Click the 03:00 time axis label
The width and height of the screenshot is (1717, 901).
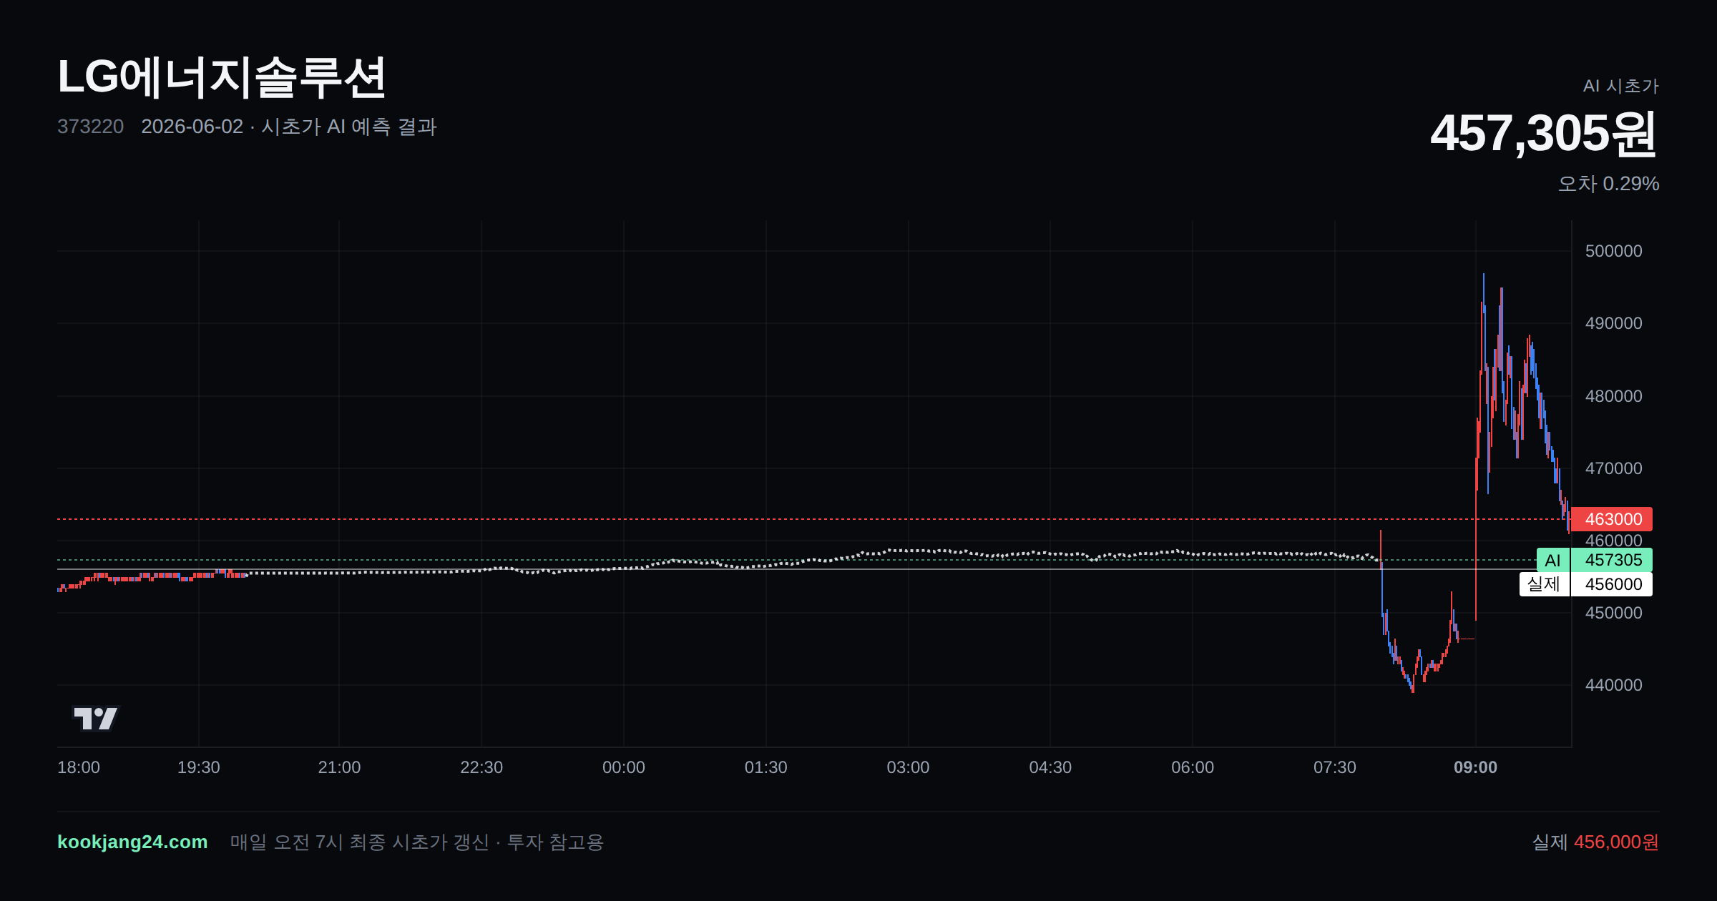(908, 767)
